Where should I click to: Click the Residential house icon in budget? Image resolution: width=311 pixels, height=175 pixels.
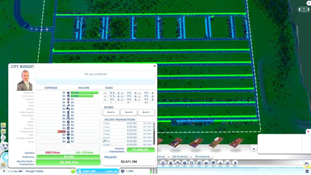pos(68,93)
